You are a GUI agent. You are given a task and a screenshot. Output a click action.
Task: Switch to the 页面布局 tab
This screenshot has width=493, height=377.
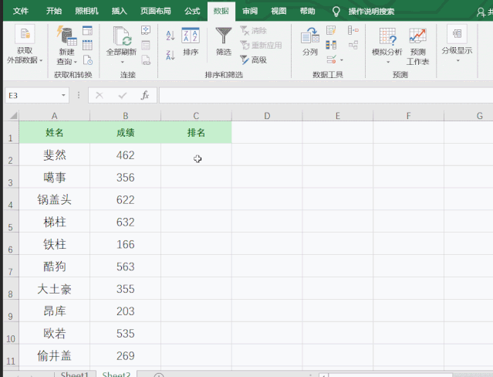tap(156, 12)
